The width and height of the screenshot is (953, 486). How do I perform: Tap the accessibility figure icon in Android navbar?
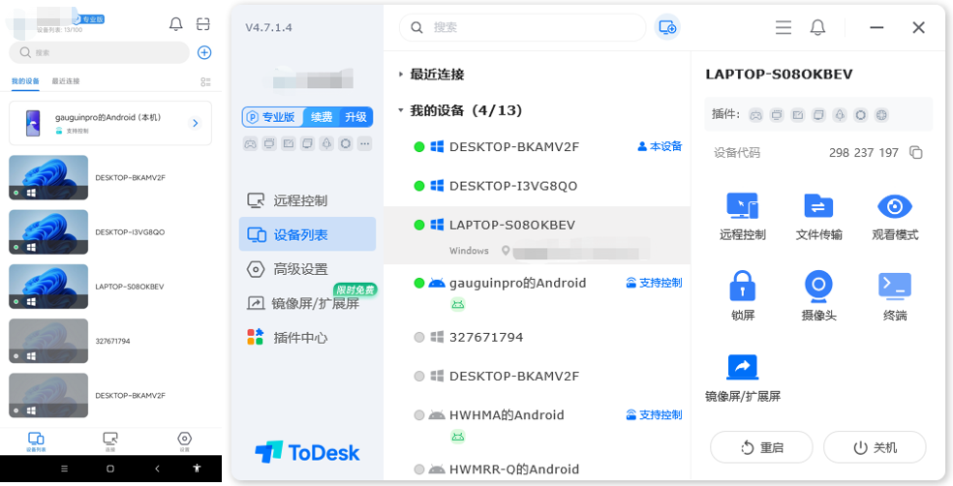coord(197,469)
